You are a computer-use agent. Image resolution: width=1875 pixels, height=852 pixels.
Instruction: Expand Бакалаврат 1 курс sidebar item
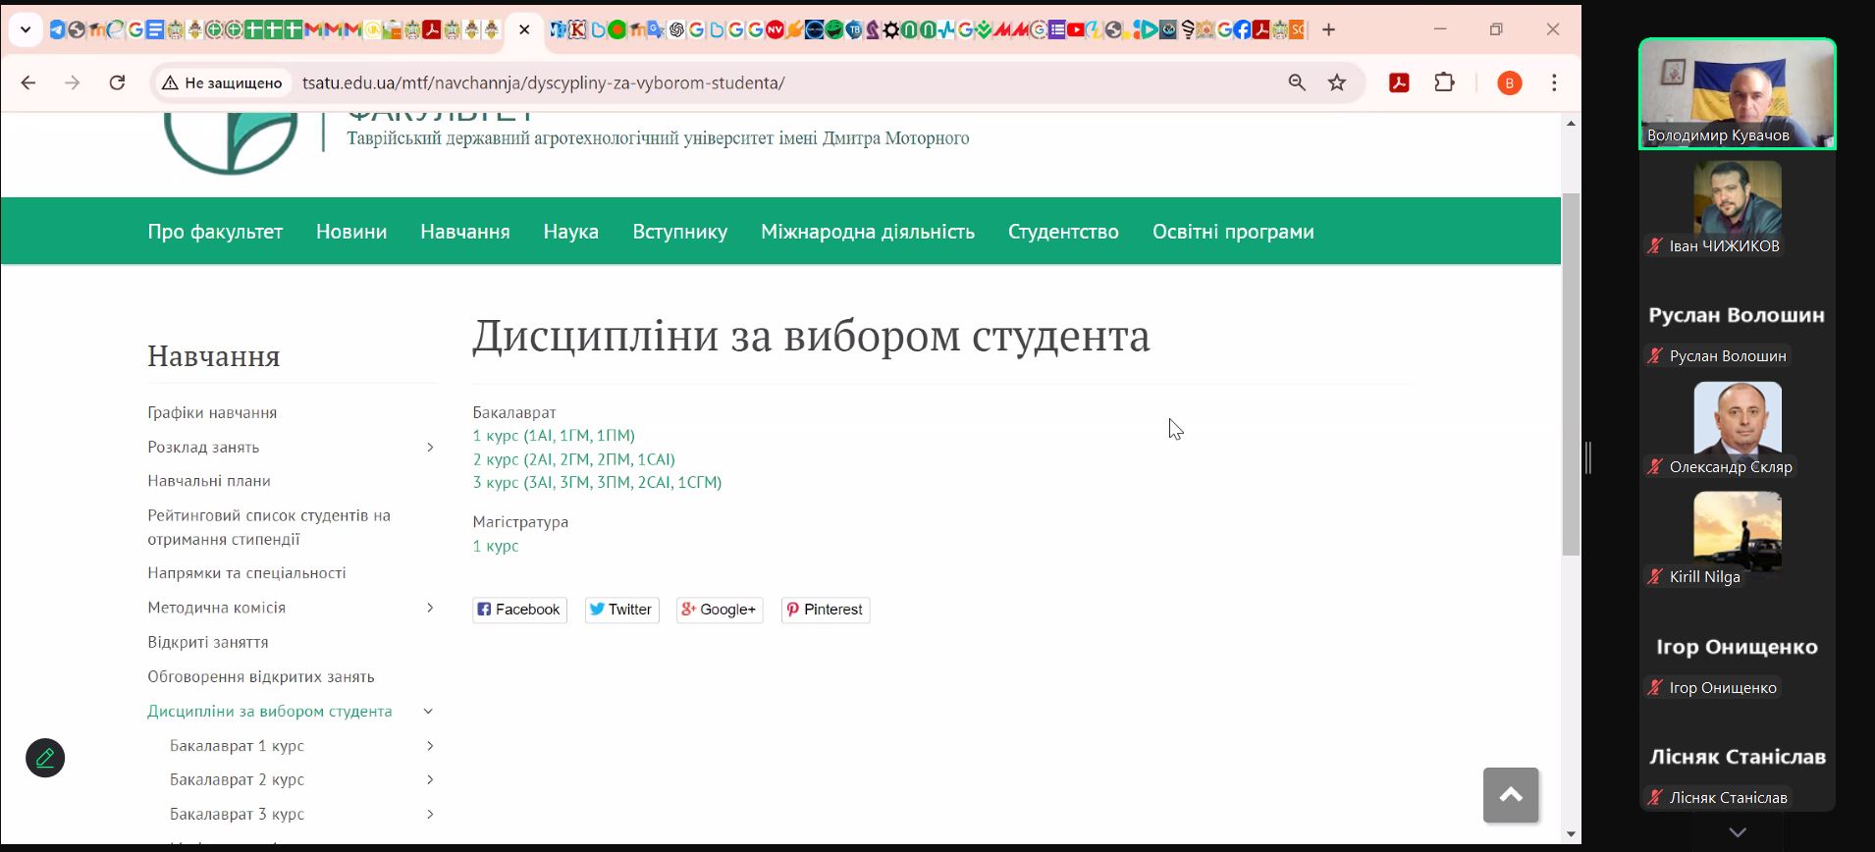coord(430,746)
